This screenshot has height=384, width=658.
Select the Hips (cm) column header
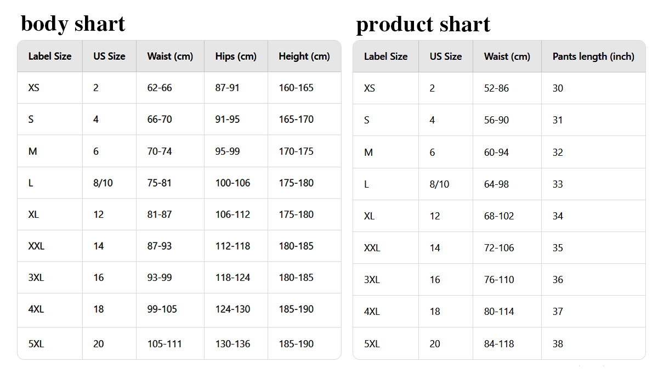(236, 56)
